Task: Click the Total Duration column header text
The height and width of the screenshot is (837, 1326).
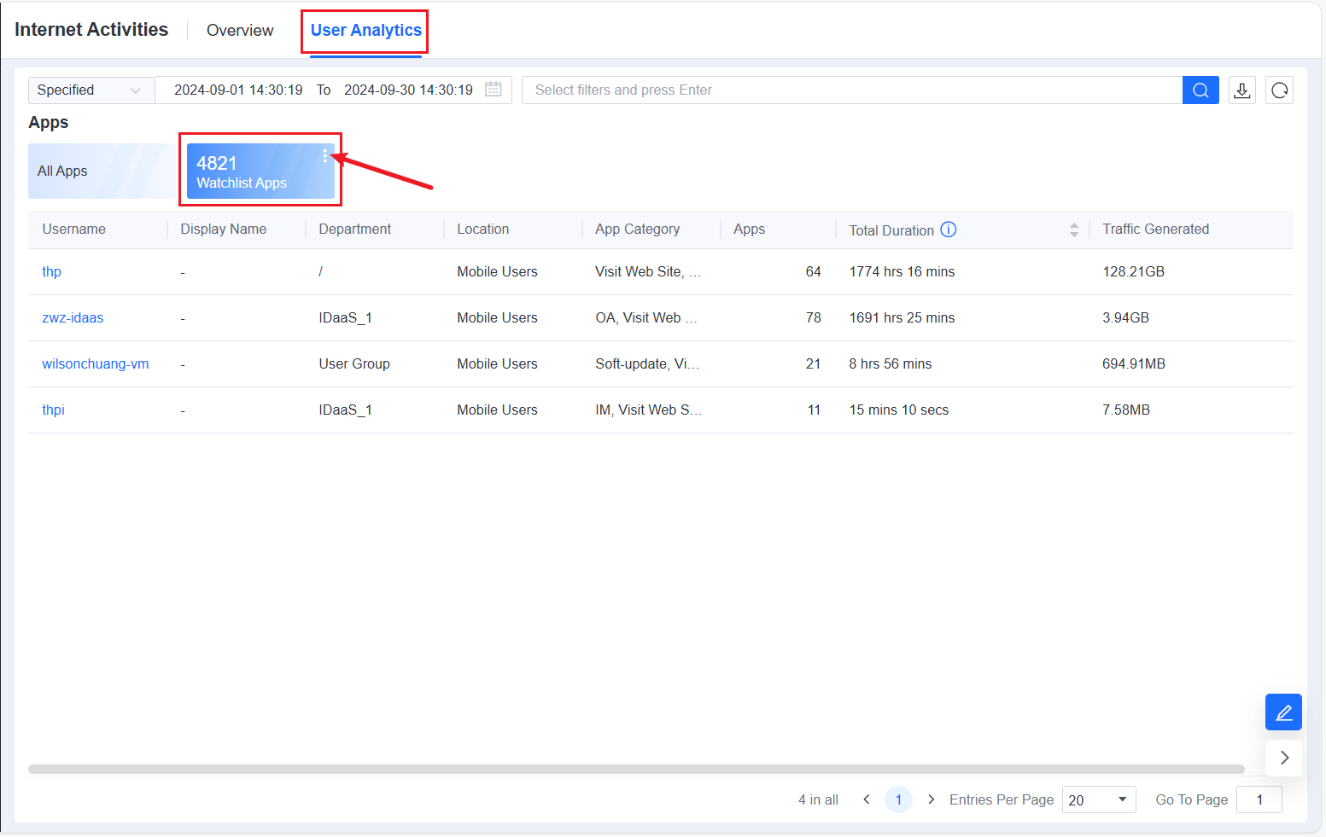Action: click(891, 230)
